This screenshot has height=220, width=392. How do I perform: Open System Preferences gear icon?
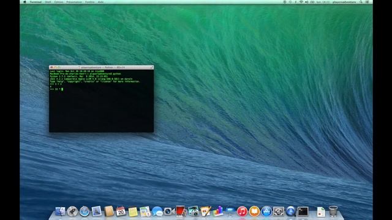(x=279, y=211)
